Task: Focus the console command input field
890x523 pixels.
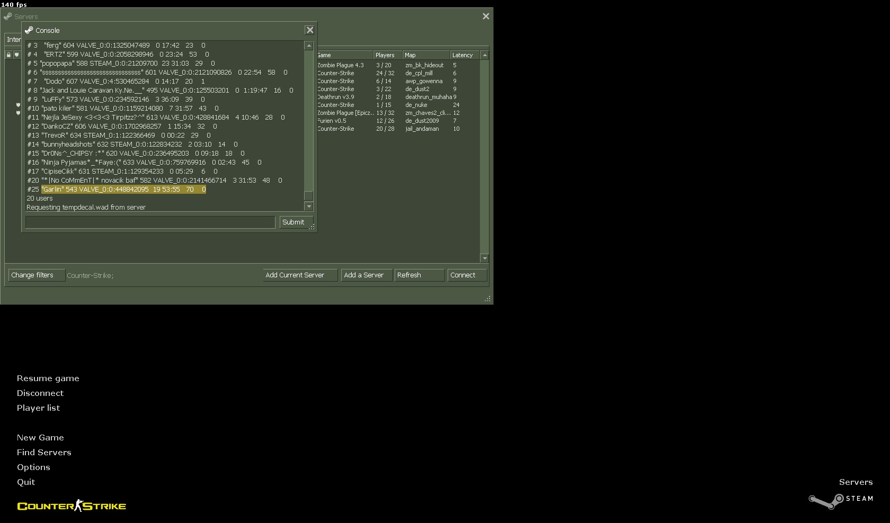Action: 150,222
